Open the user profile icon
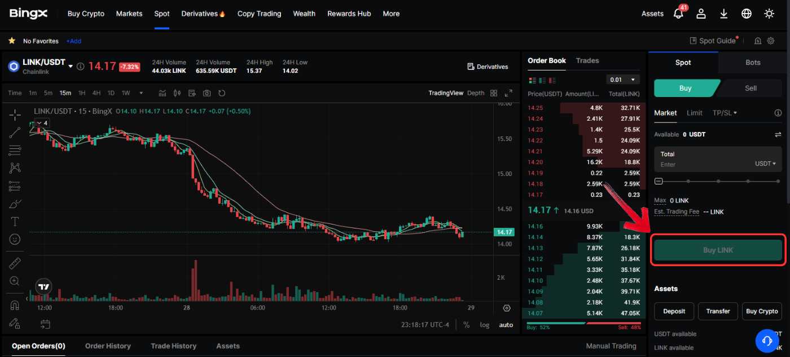790x357 pixels. coord(701,14)
